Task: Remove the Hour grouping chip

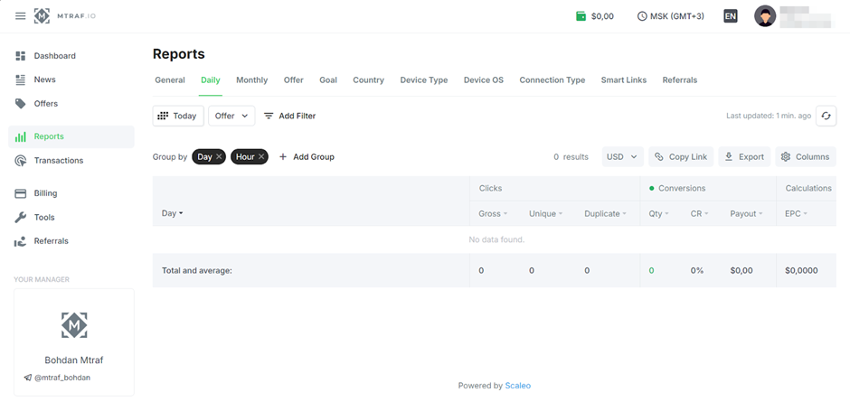Action: [x=261, y=157]
